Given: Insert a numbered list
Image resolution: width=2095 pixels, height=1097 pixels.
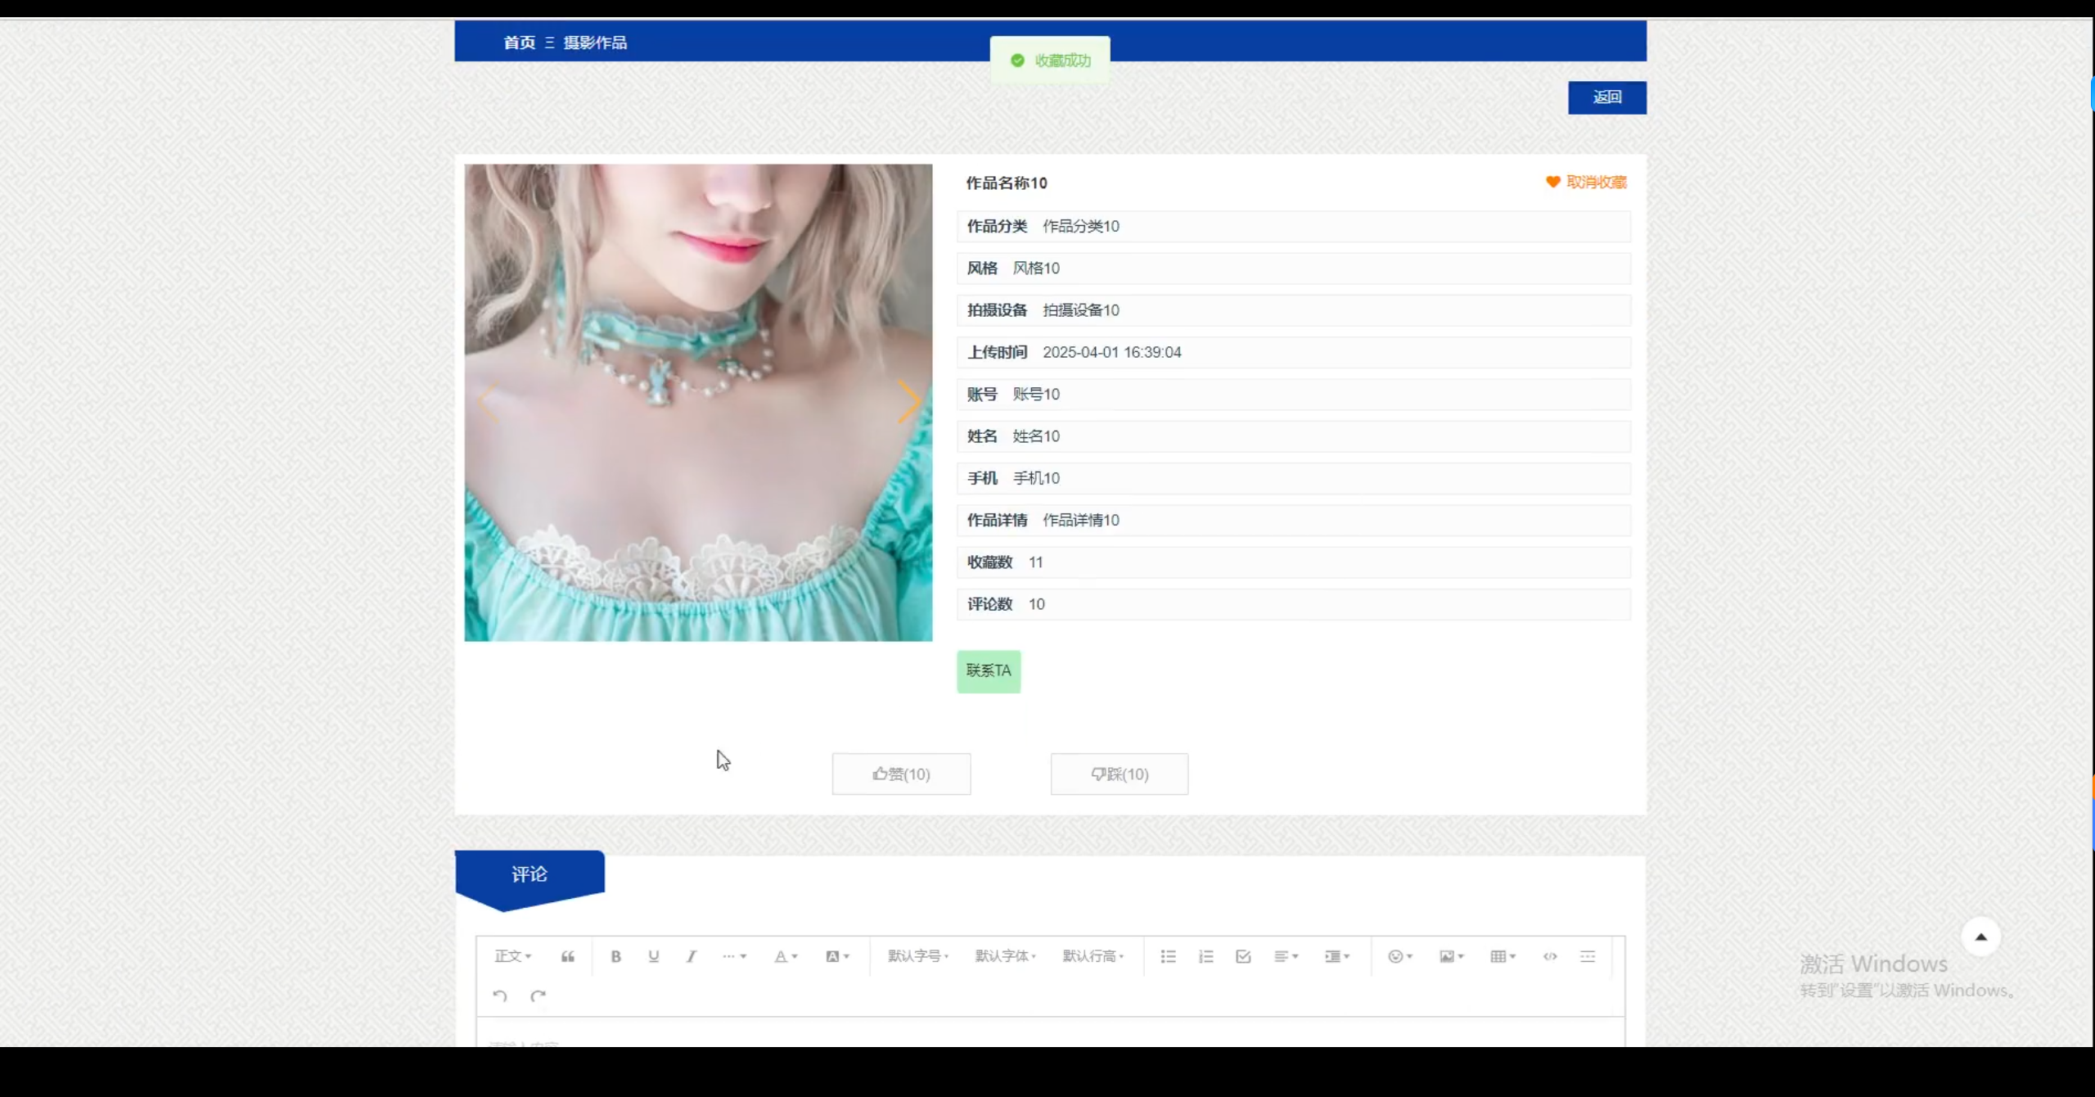Looking at the screenshot, I should (1205, 955).
